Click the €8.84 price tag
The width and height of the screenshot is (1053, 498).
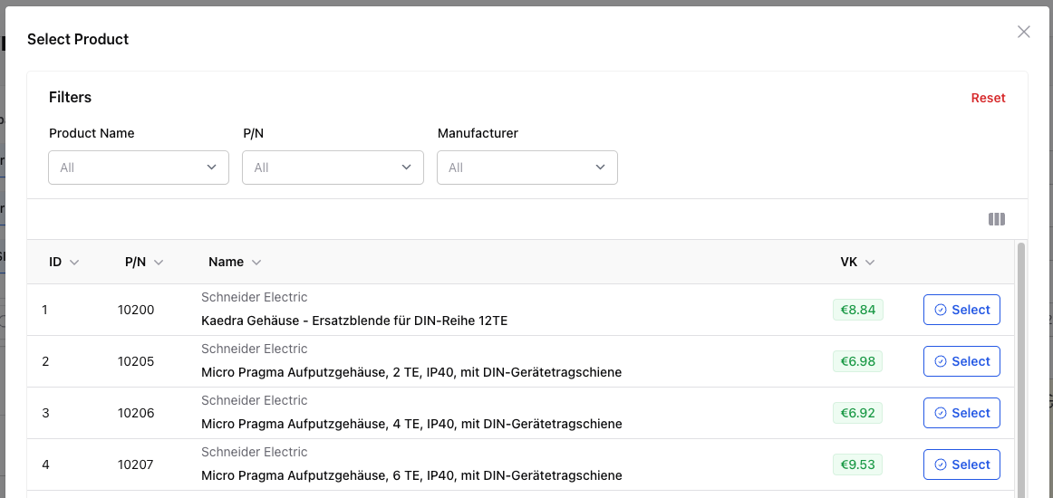(x=858, y=310)
